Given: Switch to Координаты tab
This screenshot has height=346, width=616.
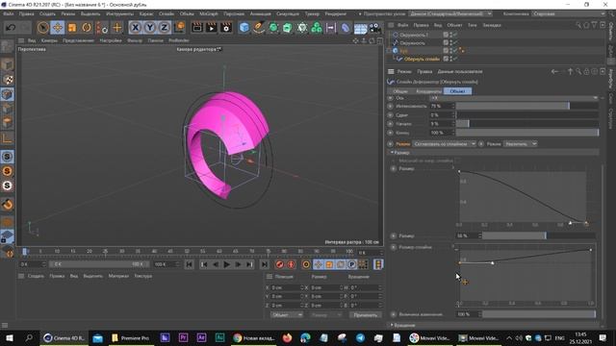Looking at the screenshot, I should coord(428,91).
